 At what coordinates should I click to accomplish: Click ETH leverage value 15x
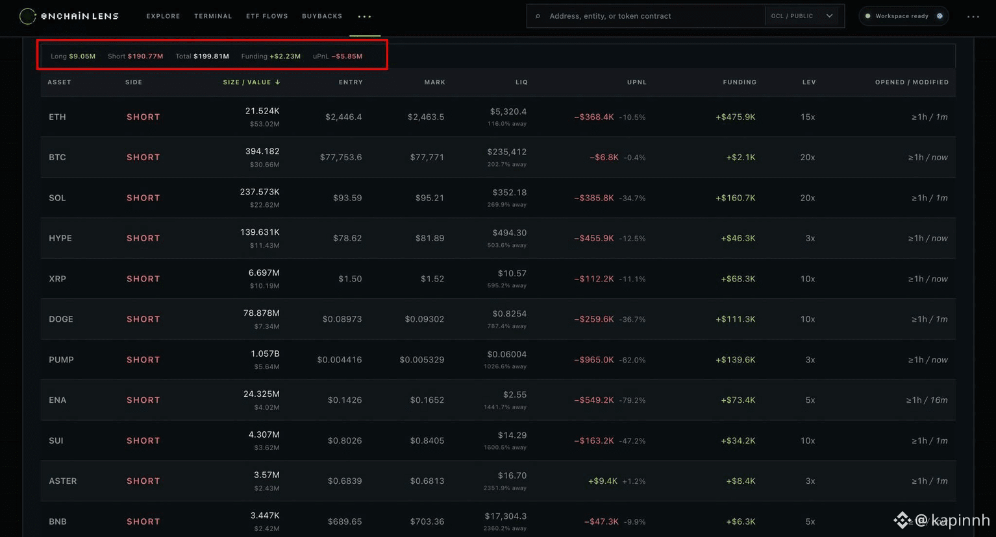808,117
